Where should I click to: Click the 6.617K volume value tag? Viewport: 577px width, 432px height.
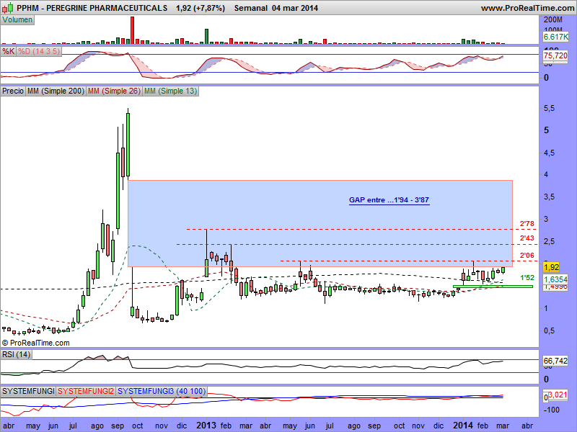pos(555,37)
